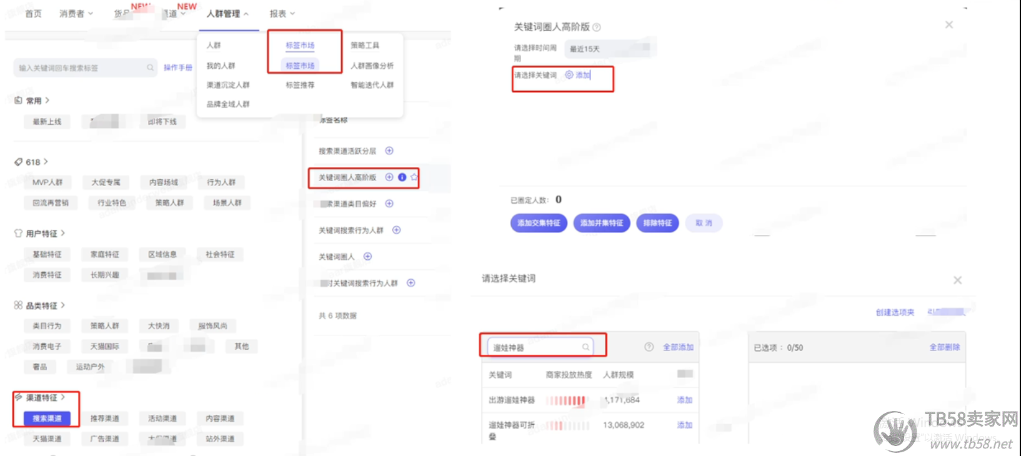Select the 基础特征 tag filter
This screenshot has width=1021, height=456.
tap(47, 254)
